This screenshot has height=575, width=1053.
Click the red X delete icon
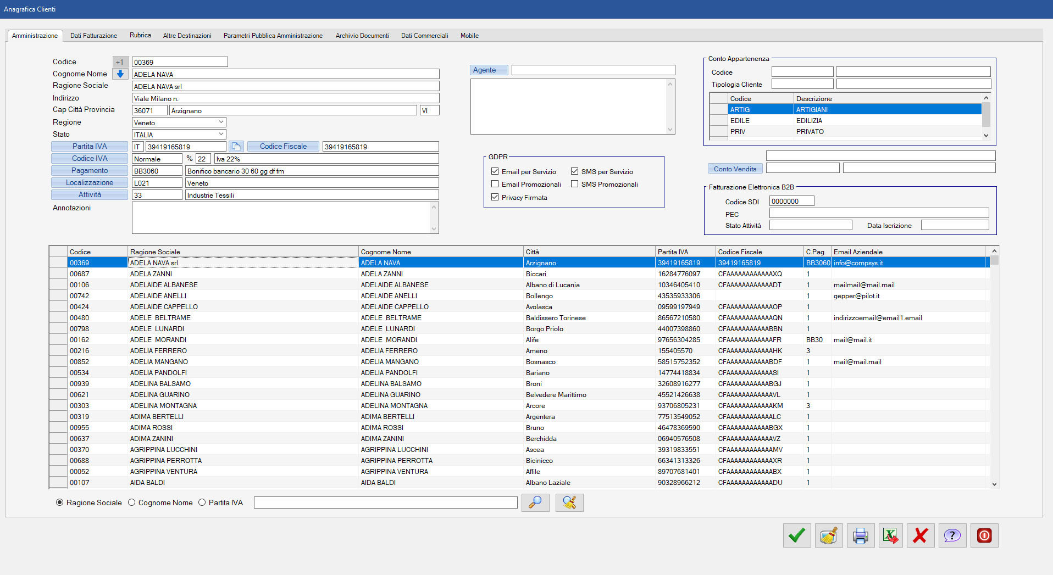point(921,535)
